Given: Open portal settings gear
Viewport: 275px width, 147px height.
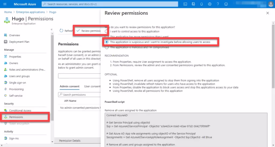Looking at the screenshot, I should pyautogui.click(x=209, y=4).
